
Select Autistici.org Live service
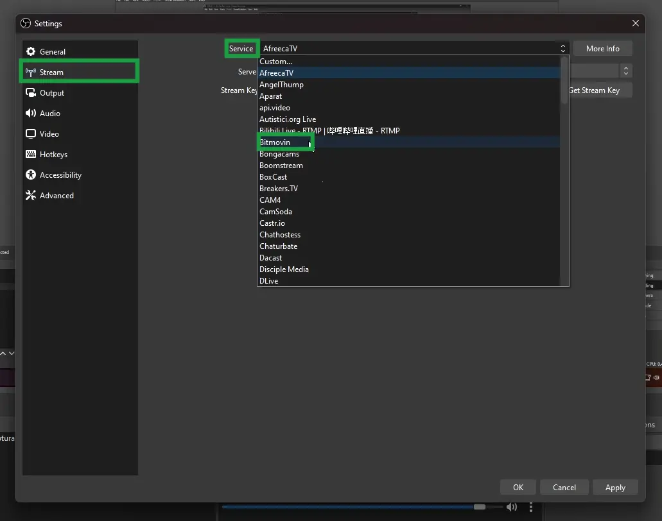[x=408, y=119]
